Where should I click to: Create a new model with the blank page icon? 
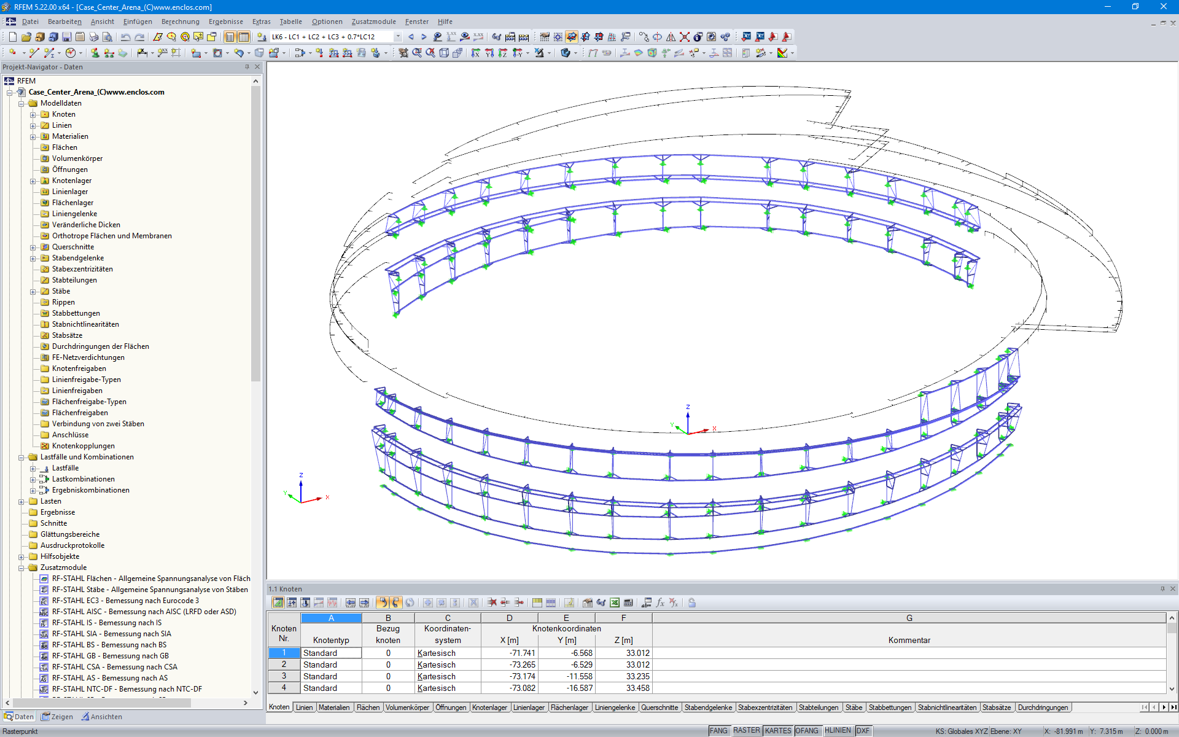coord(13,37)
